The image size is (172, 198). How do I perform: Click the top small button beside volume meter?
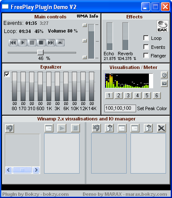(85, 25)
